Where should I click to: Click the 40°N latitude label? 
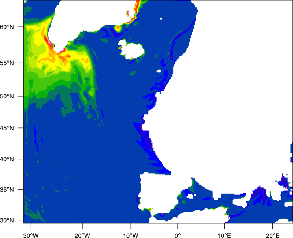click(7, 159)
